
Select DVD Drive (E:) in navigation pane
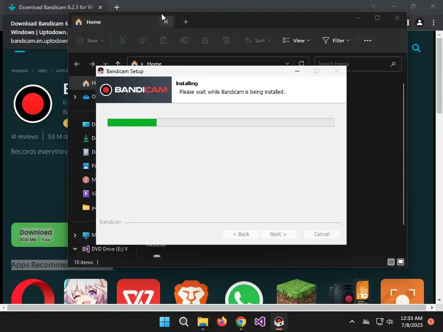pyautogui.click(x=109, y=249)
